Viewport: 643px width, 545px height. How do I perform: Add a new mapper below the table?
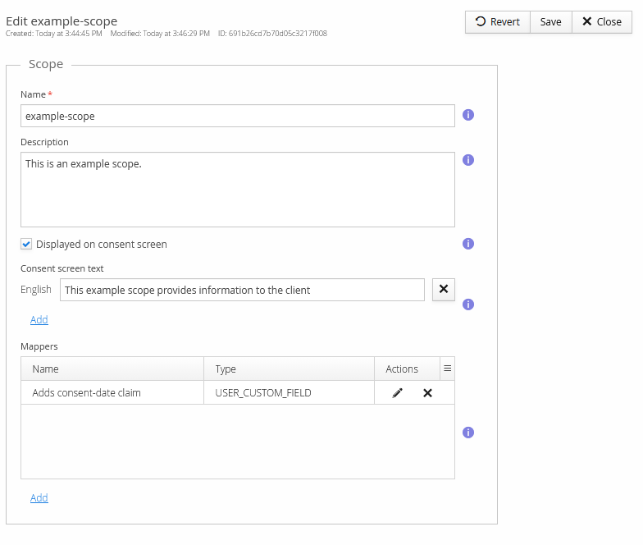pyautogui.click(x=39, y=497)
